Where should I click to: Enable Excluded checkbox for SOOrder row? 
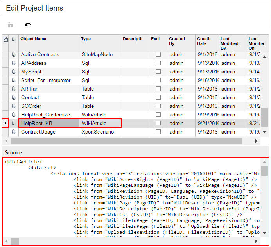click(x=158, y=106)
